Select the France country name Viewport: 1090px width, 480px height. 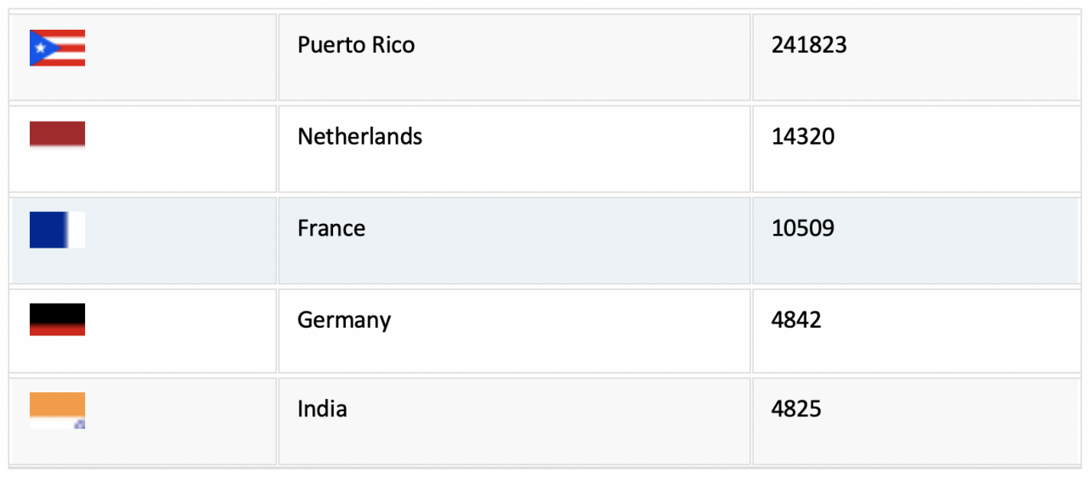pos(331,228)
